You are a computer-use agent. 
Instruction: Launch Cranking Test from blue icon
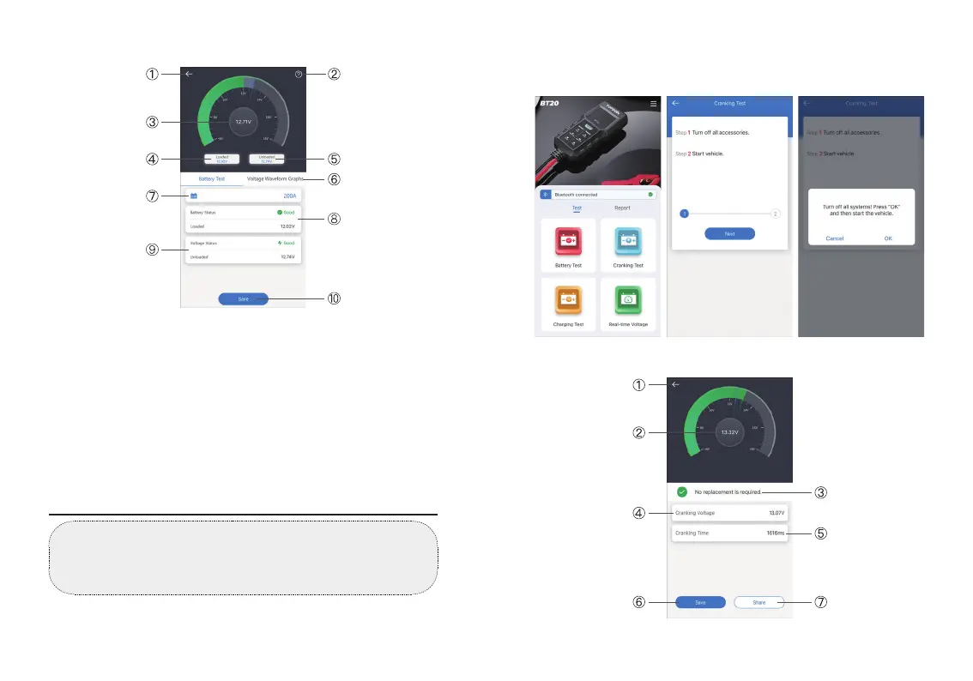point(628,241)
